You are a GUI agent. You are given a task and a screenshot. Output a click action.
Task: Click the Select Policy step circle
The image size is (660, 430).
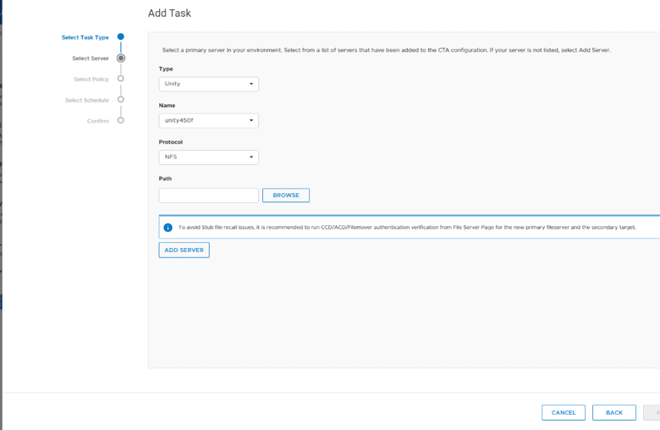click(x=121, y=79)
